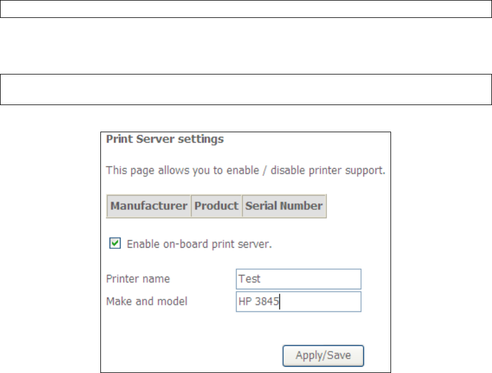Click the thin empty bordered bar at top
The height and width of the screenshot is (373, 492).
(246, 9)
